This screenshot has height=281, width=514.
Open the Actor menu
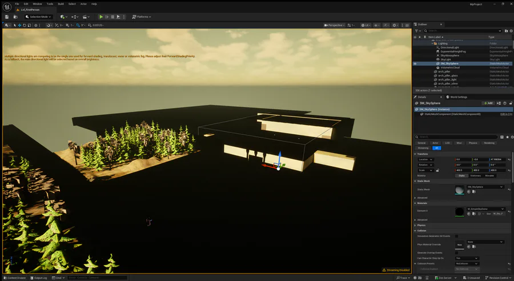pos(83,4)
